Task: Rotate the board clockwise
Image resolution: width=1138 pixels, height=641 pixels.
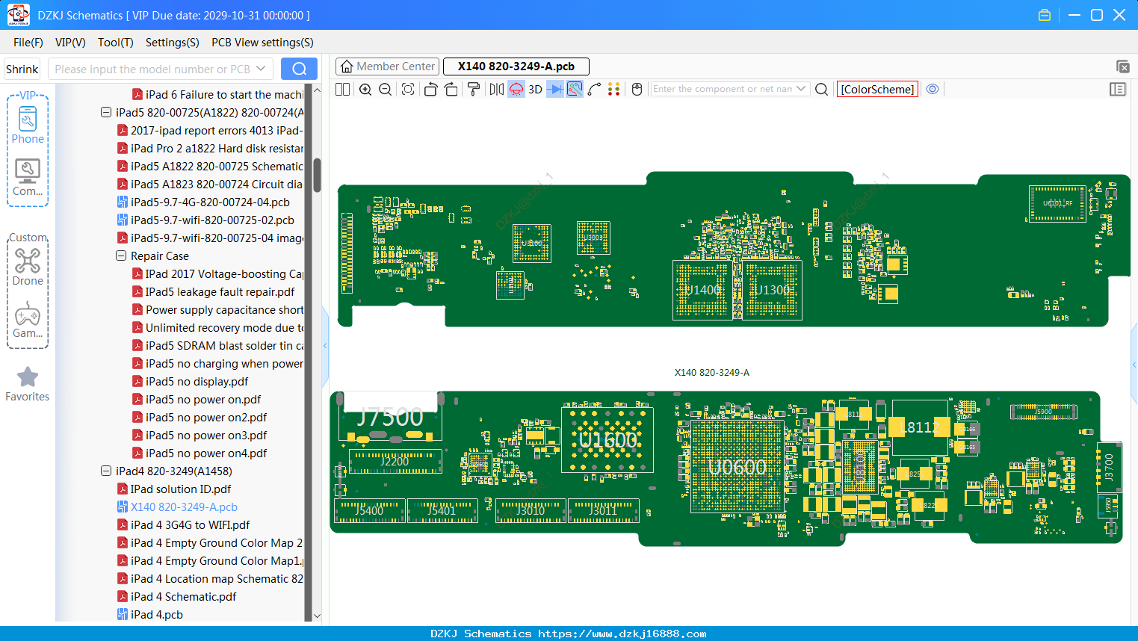Action: [x=451, y=90]
